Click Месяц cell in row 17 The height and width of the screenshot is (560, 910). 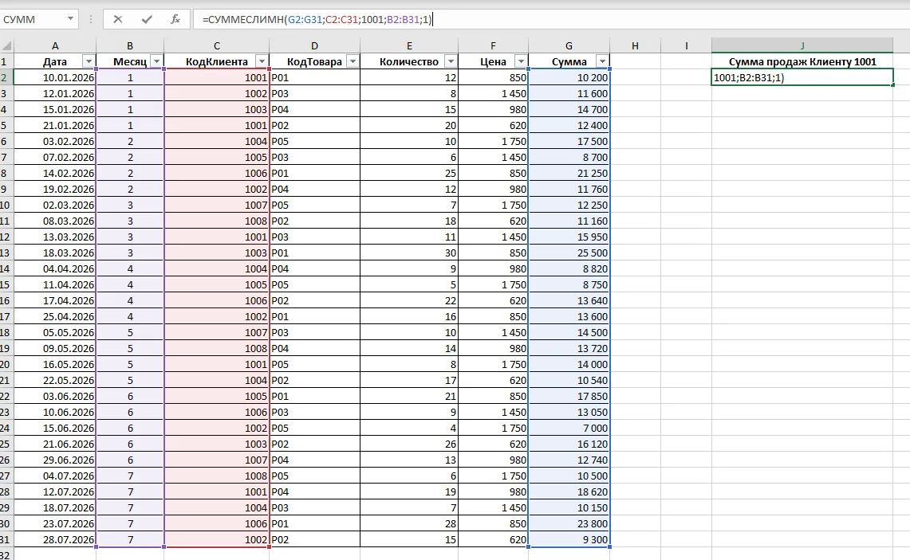pyautogui.click(x=130, y=316)
